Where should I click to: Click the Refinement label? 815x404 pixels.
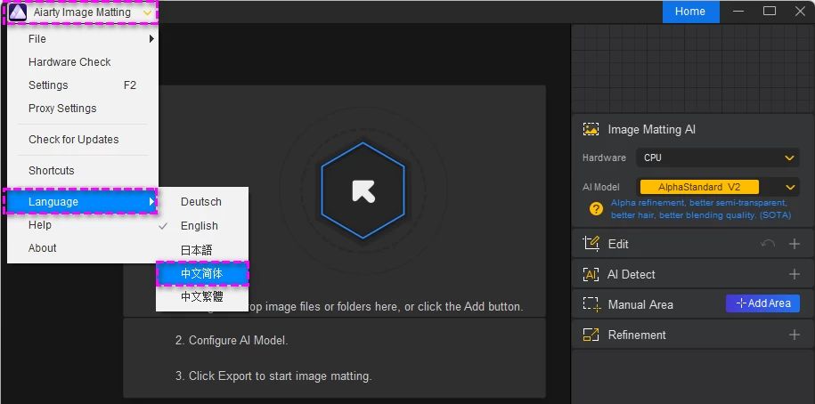637,335
